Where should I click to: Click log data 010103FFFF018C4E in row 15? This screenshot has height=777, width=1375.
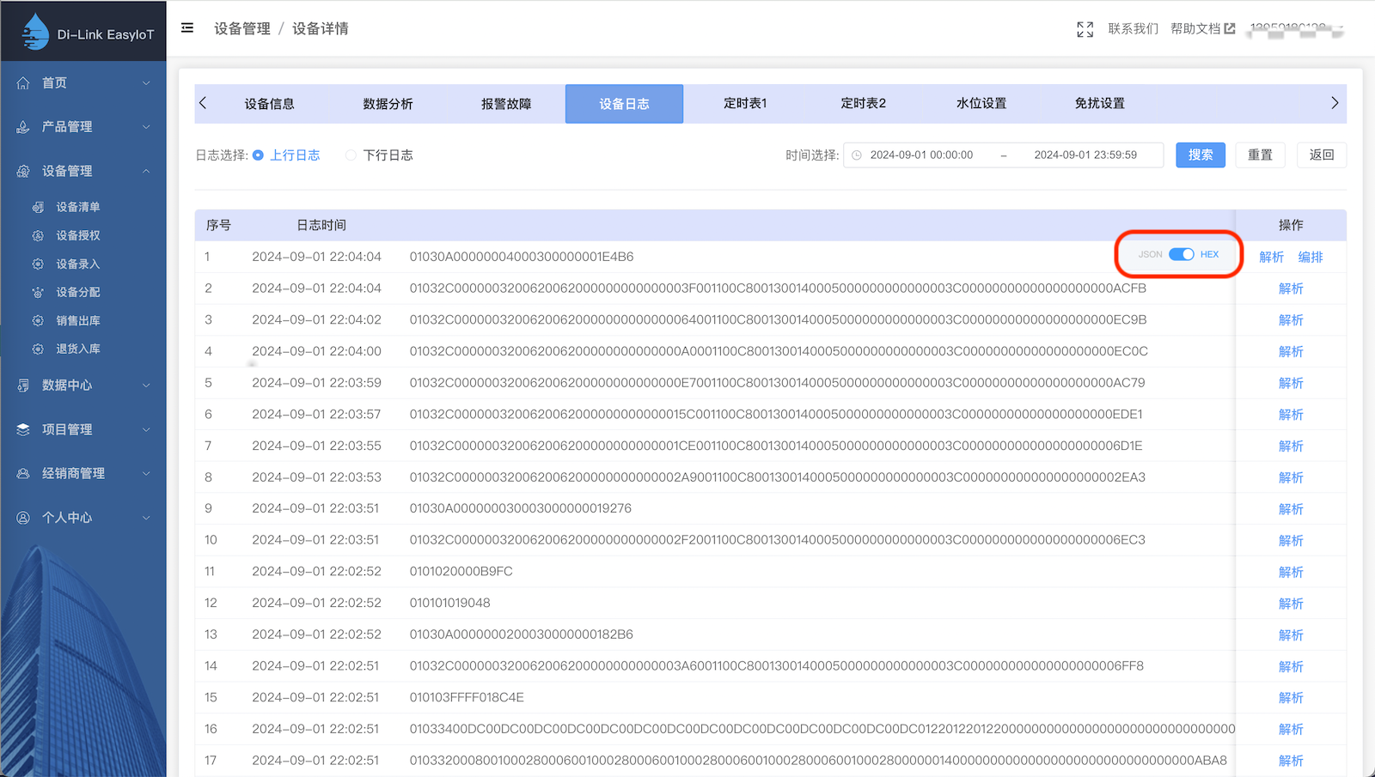467,697
